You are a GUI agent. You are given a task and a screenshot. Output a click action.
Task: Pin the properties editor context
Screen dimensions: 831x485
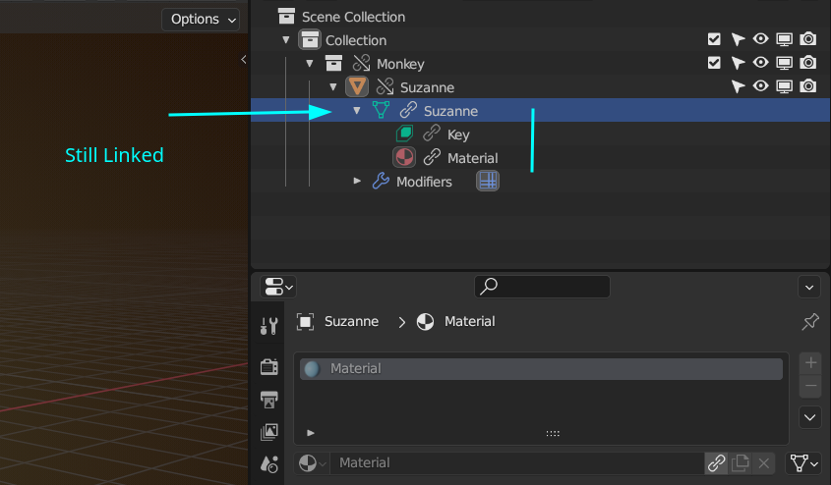pyautogui.click(x=810, y=322)
